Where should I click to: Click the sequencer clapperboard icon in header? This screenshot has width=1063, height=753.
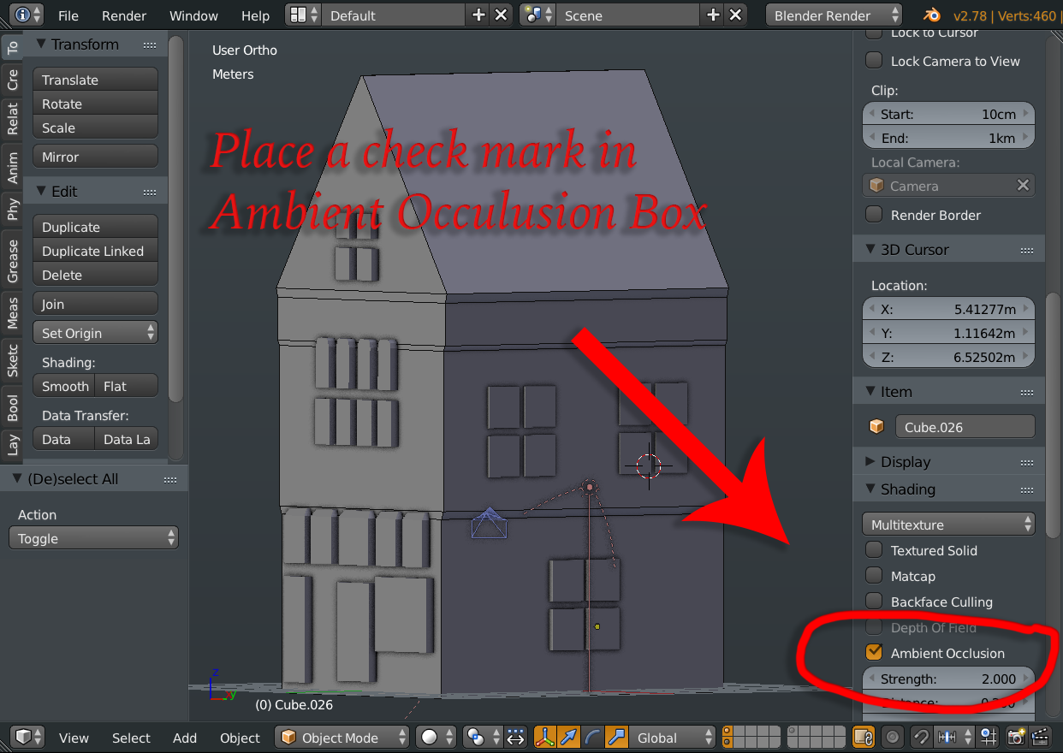(x=1040, y=737)
